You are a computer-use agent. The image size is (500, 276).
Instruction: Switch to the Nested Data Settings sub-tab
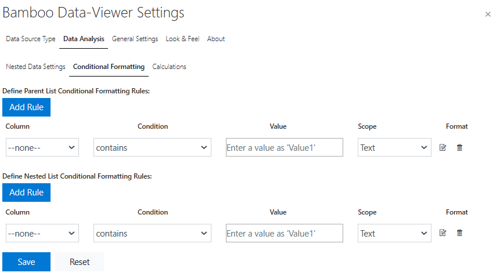click(35, 67)
